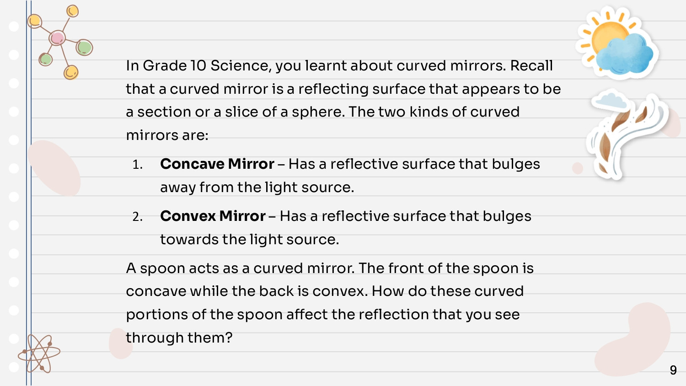Click the slide number 9
Viewport: 686px width, 386px height.
pos(673,370)
